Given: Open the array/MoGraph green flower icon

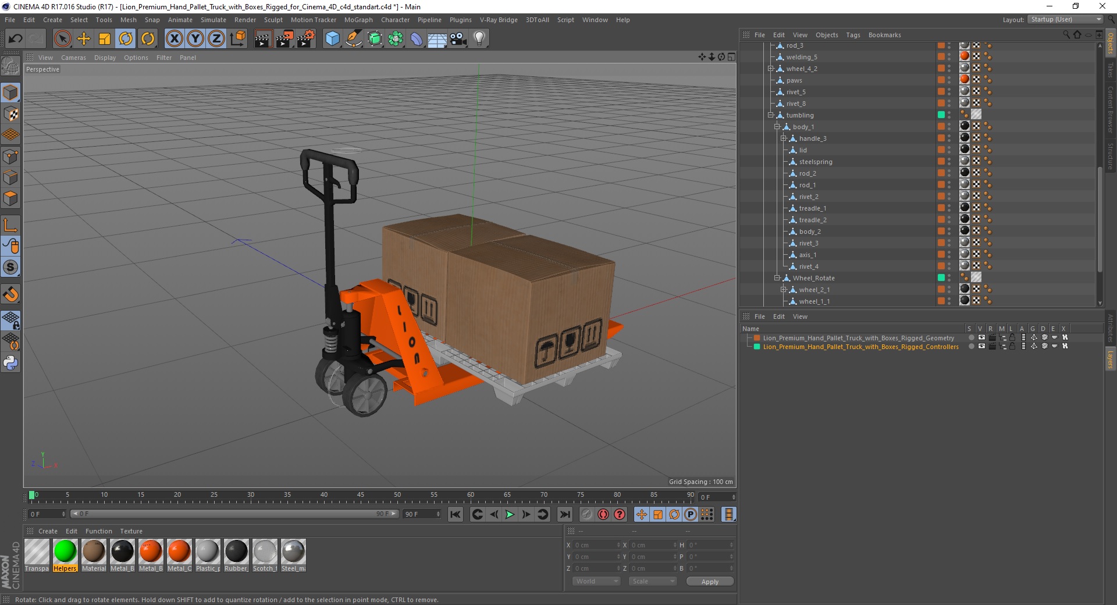Looking at the screenshot, I should [396, 39].
